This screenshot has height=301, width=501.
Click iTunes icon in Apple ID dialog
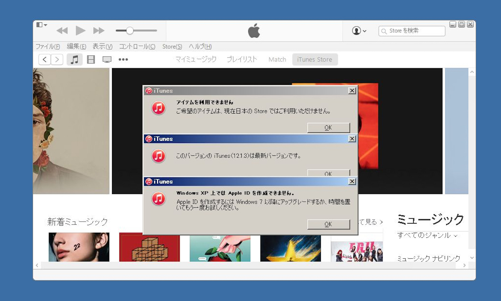click(159, 199)
